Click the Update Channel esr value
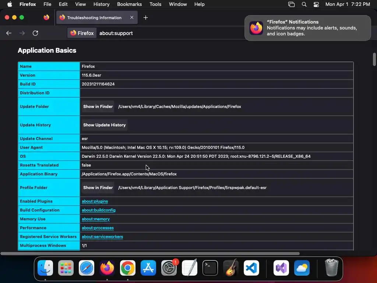 [85, 139]
